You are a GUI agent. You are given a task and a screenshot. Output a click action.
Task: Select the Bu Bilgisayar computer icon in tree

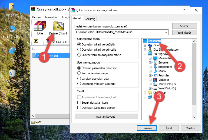[150, 54]
